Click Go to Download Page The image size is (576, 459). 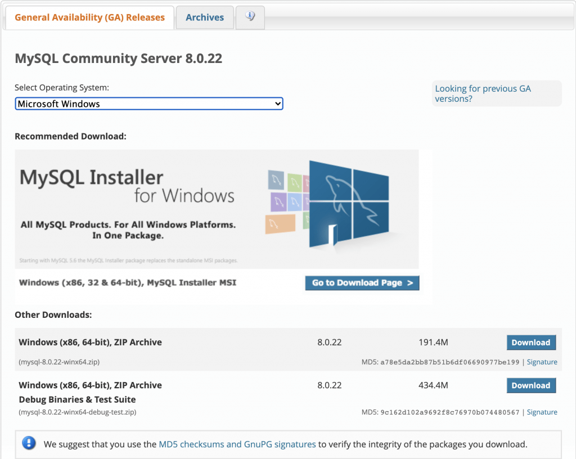pyautogui.click(x=362, y=283)
